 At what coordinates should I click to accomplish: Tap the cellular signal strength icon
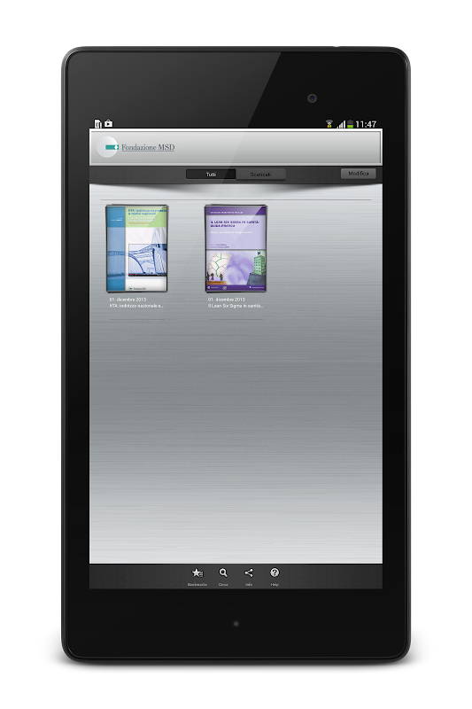(x=341, y=124)
